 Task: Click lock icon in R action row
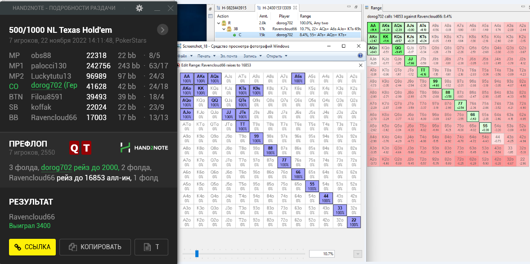click(224, 22)
